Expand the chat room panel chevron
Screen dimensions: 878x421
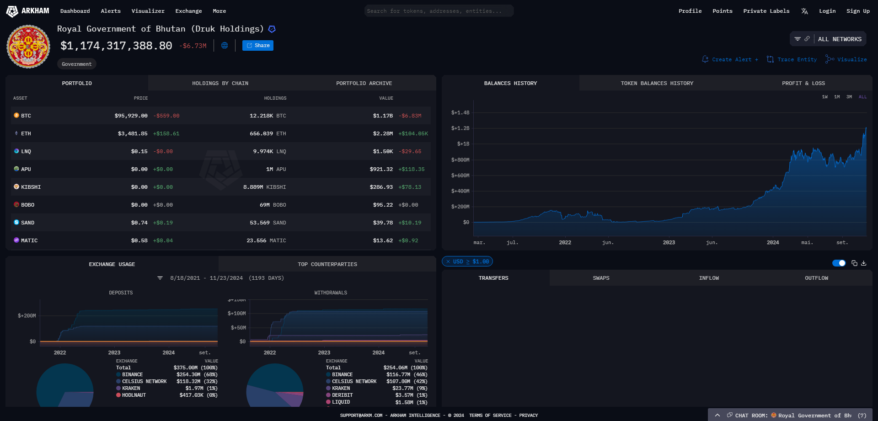tap(717, 415)
